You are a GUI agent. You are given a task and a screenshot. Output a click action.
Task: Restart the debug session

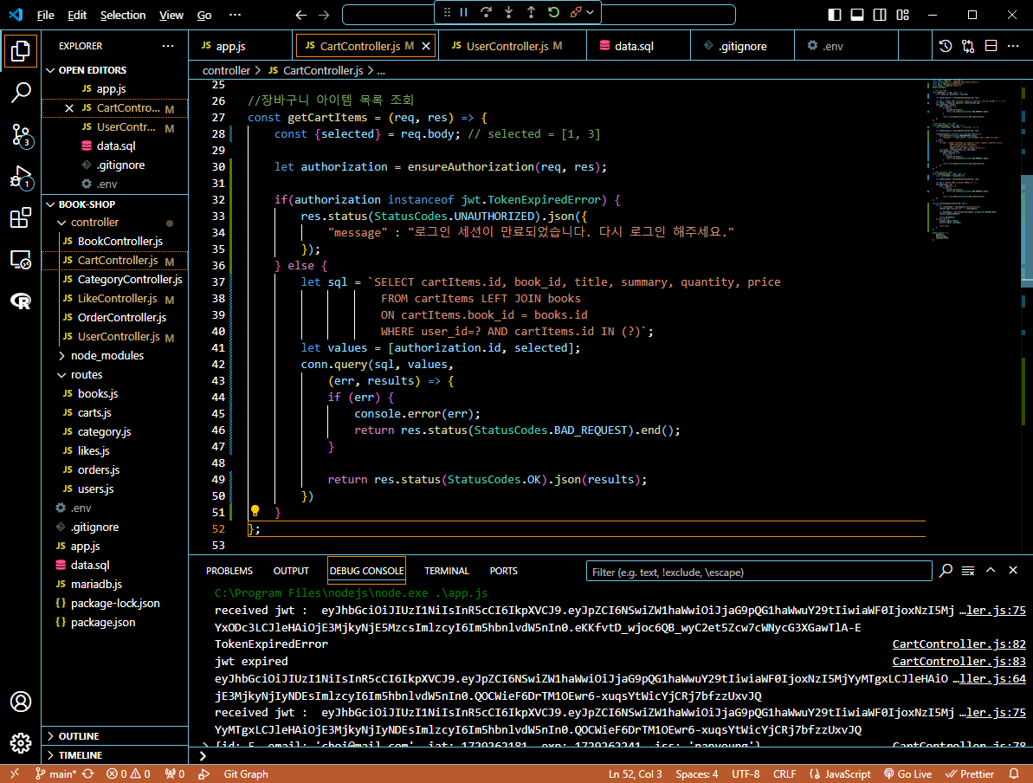(x=553, y=12)
